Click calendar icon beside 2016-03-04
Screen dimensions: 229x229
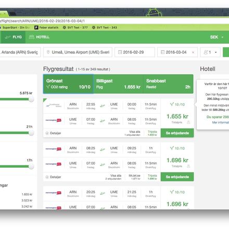coord(162,52)
